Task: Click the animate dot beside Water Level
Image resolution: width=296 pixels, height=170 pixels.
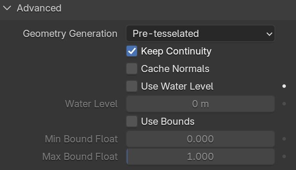Action: 284,104
